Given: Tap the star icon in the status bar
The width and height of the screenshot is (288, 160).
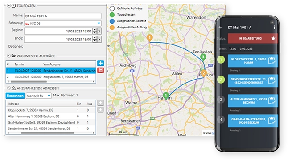Looking at the screenshot, I should pos(273,38).
